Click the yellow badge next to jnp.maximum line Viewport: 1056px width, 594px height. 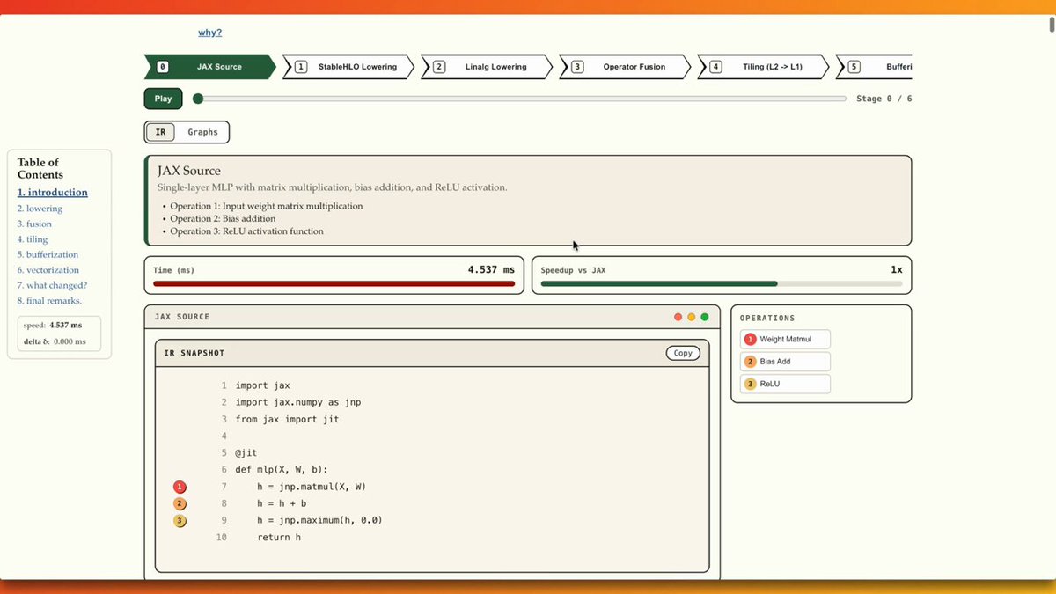180,520
